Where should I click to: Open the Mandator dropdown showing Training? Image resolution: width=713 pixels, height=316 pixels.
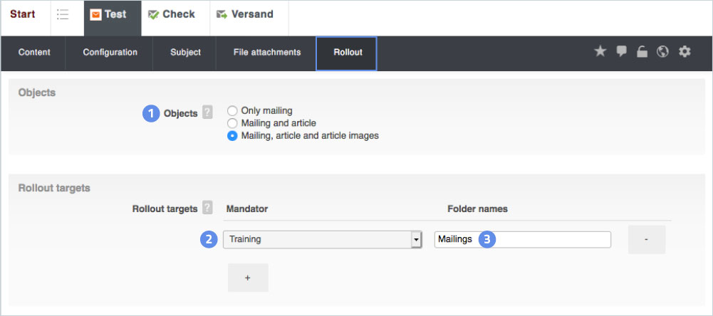pos(323,240)
